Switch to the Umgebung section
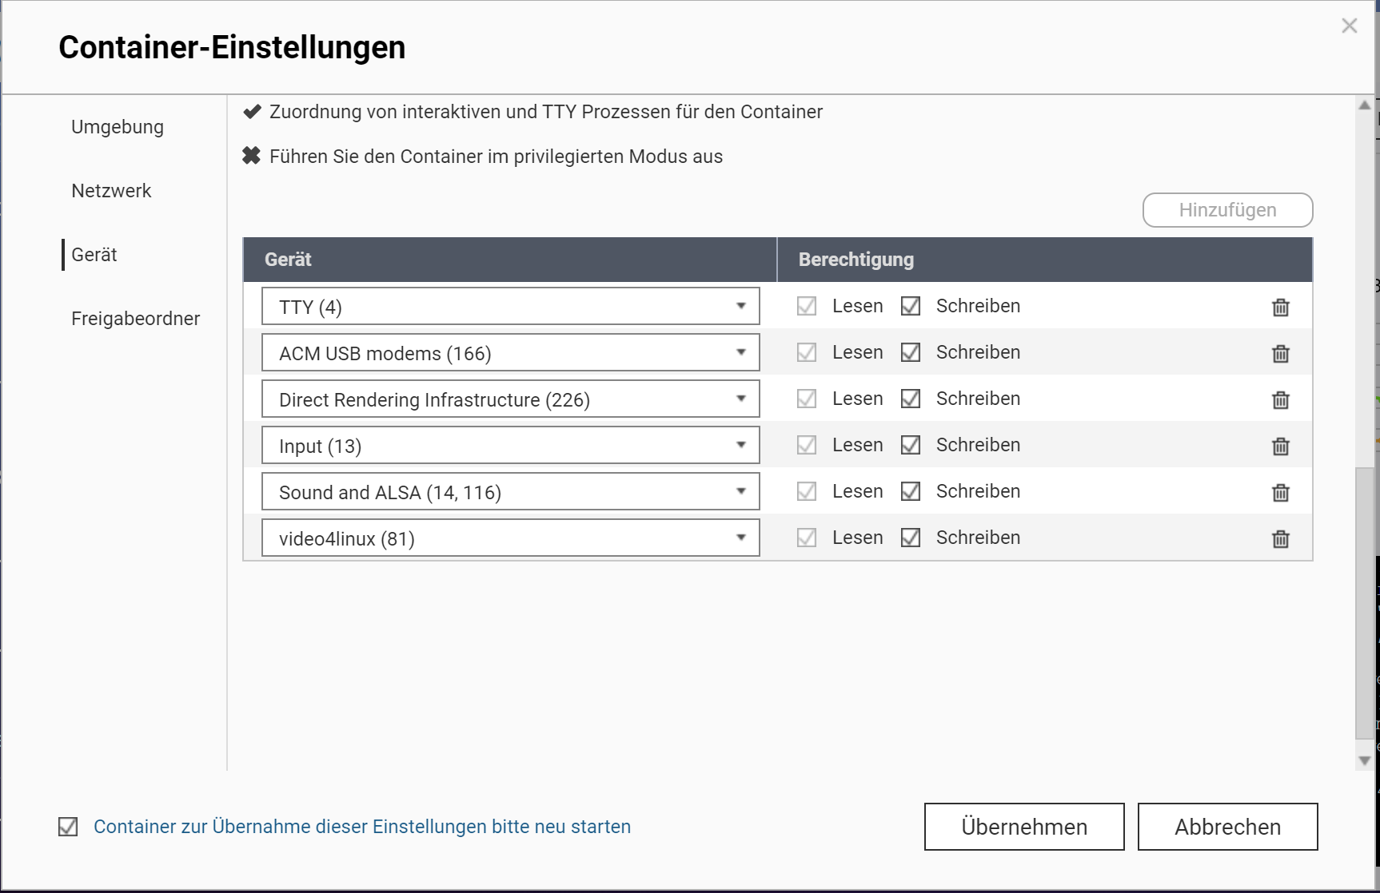Screen dimensions: 1380x893 coord(118,127)
